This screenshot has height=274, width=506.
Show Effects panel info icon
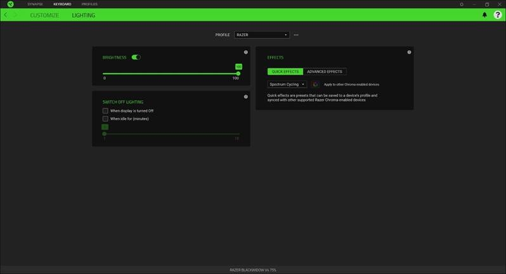pyautogui.click(x=409, y=52)
